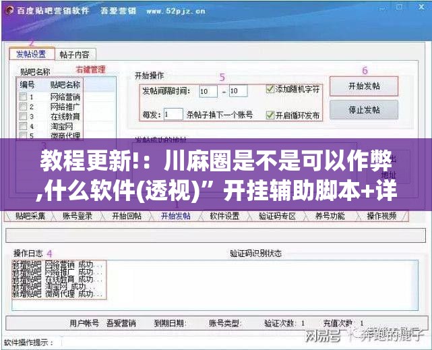Select the 淘宝网 list entry

click(62, 127)
